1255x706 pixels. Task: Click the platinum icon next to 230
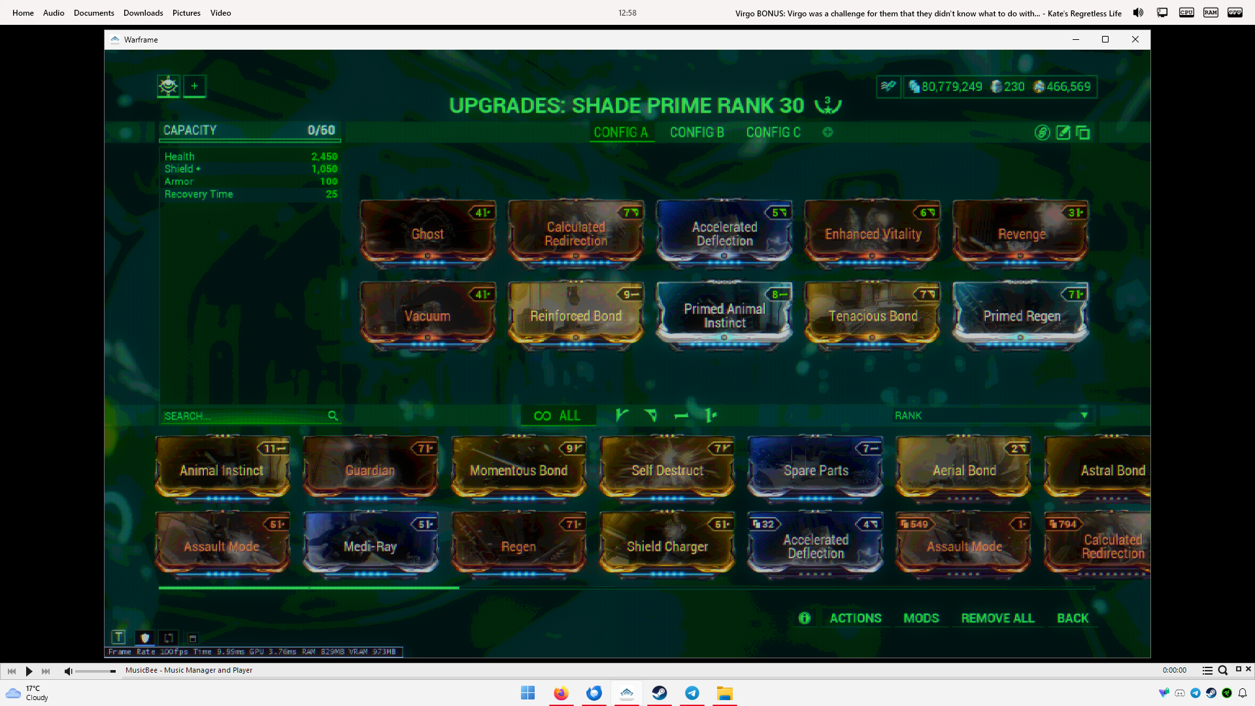(996, 87)
